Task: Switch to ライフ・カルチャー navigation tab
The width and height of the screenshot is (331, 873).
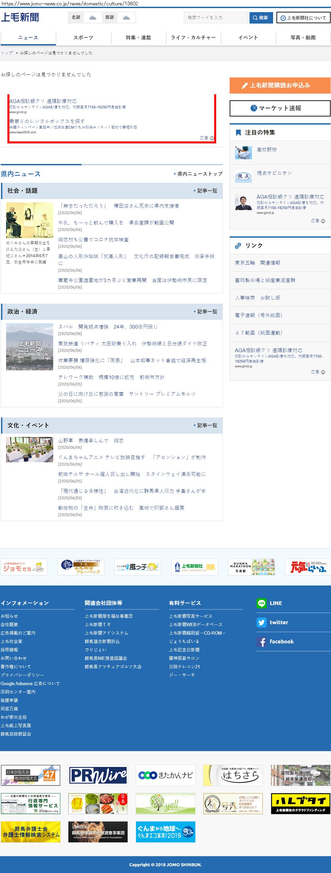Action: click(194, 38)
